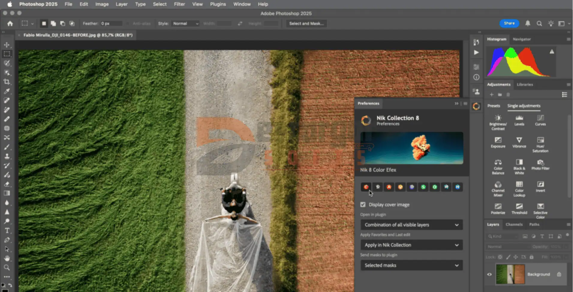The image size is (573, 292).
Task: Expand the Apply in Nik Collection dropdown
Action: (x=411, y=245)
